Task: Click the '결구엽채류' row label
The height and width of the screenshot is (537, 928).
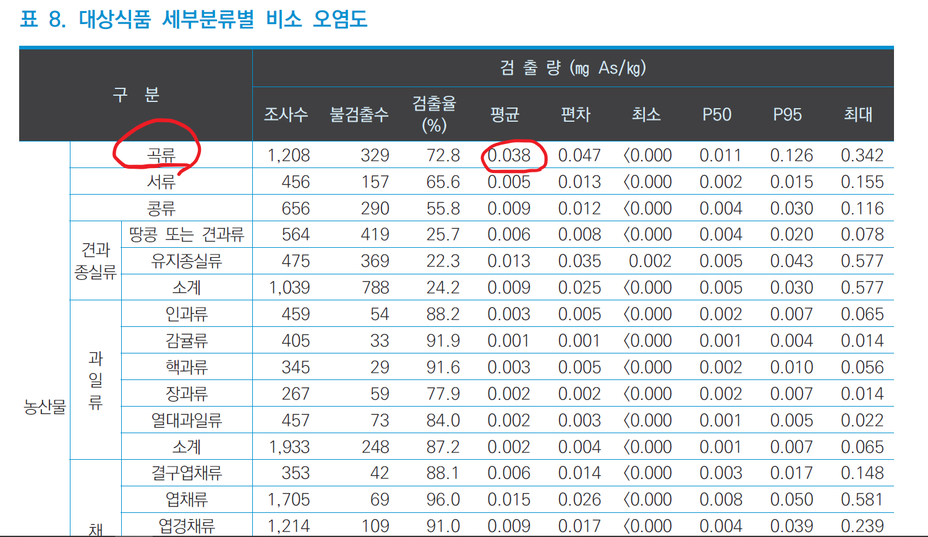Action: pos(187,473)
